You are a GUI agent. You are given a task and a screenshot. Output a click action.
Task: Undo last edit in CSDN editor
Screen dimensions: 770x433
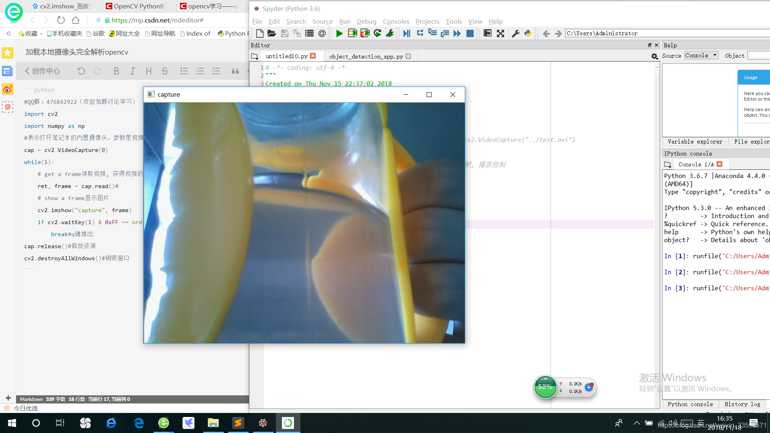[x=81, y=71]
